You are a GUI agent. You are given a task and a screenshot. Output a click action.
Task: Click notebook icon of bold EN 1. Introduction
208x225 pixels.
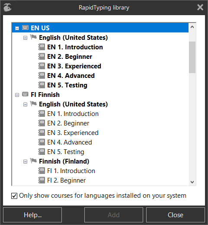pos(42,47)
